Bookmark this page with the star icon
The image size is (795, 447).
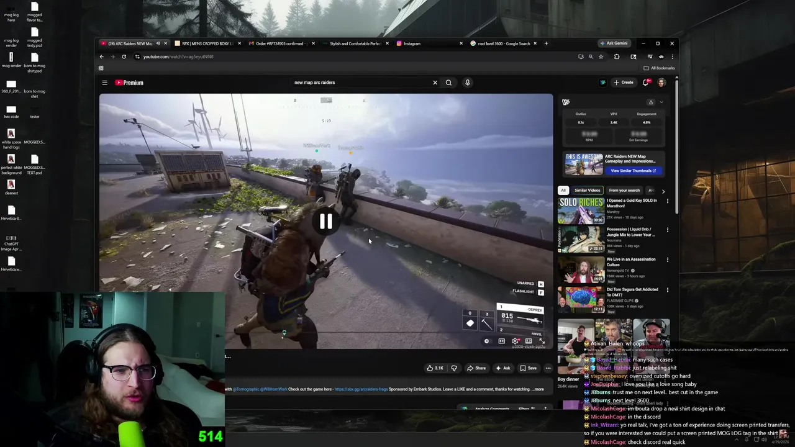601,56
